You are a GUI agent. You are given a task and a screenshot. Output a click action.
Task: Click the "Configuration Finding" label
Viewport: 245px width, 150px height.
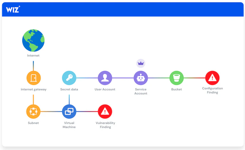click(212, 90)
